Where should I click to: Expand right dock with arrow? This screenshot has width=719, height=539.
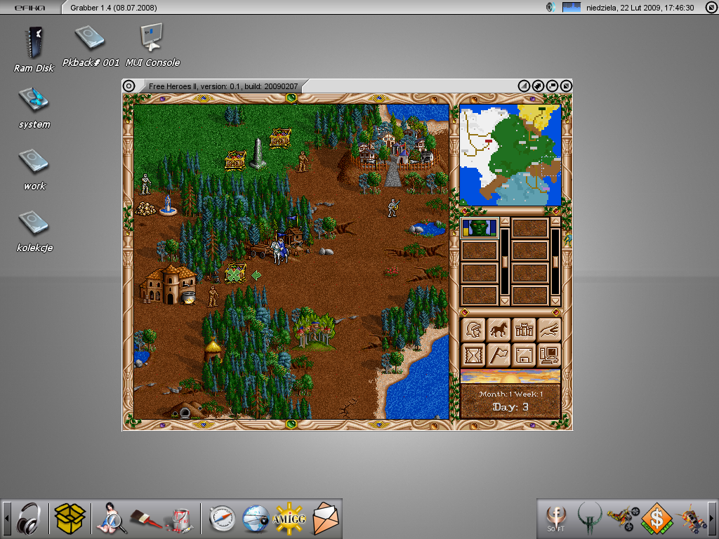click(712, 519)
